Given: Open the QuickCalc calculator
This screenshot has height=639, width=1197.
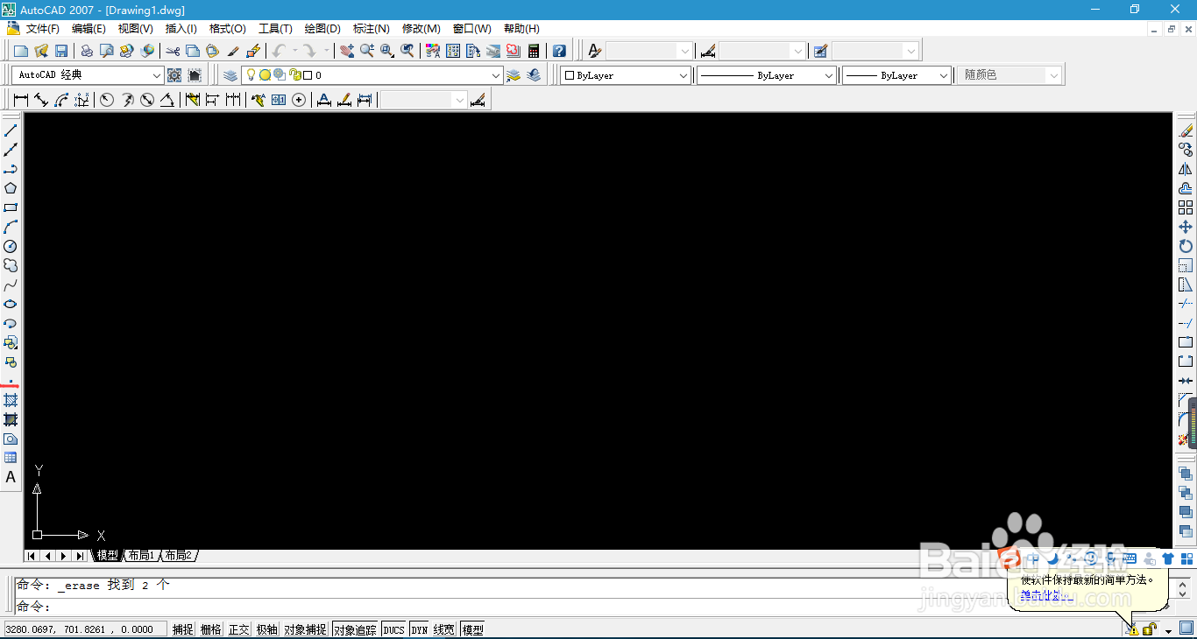Looking at the screenshot, I should [x=534, y=51].
